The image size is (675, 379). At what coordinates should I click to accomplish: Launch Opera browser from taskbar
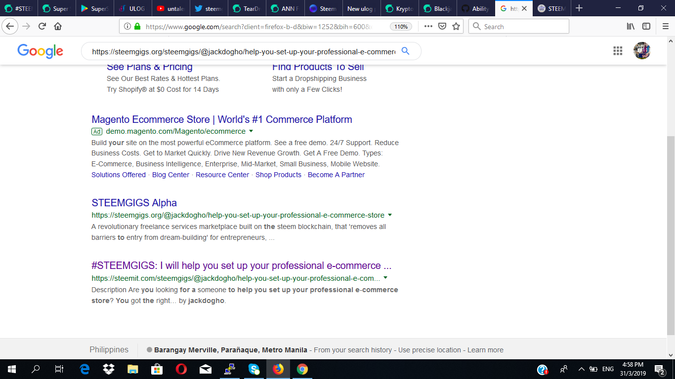tap(181, 369)
